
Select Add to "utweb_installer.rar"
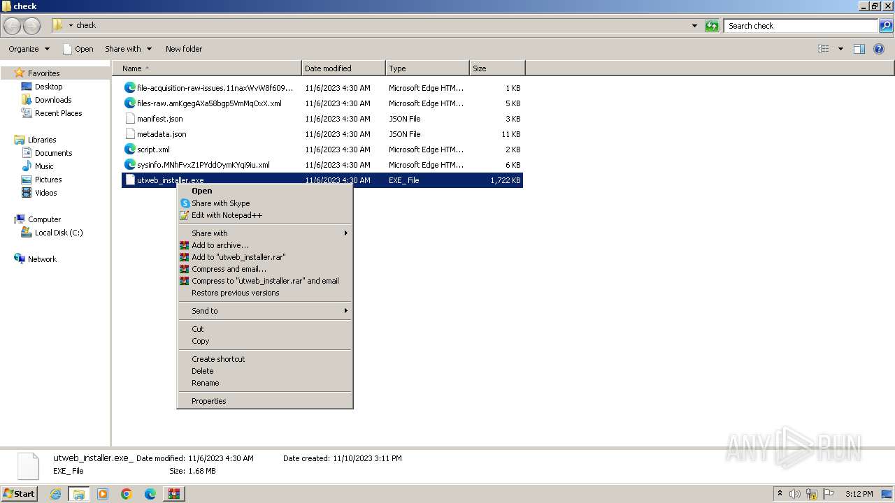coord(264,257)
